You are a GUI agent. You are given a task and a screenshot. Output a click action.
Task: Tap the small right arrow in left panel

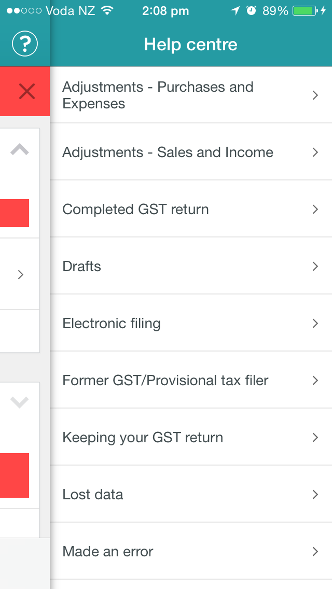(21, 275)
